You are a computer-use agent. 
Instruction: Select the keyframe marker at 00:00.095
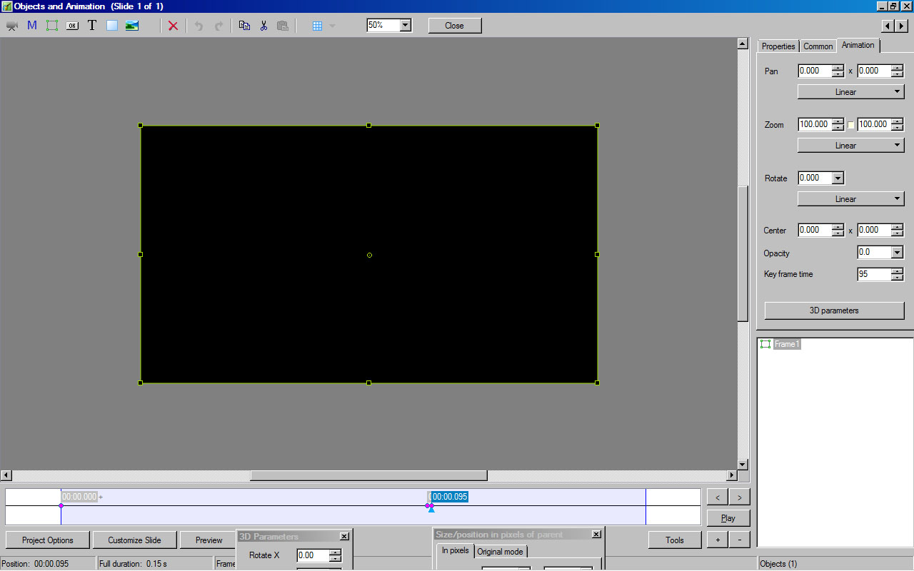click(x=428, y=506)
